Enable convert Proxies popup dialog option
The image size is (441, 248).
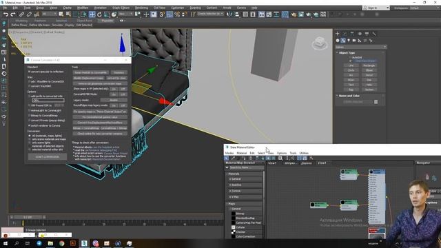pyautogui.click(x=29, y=121)
